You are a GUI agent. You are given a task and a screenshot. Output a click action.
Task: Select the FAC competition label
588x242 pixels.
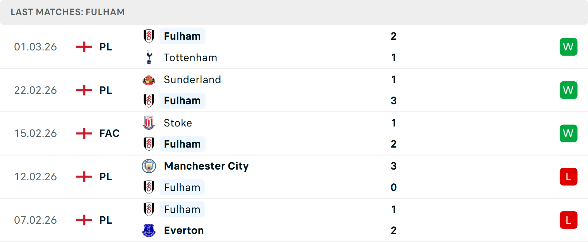109,133
